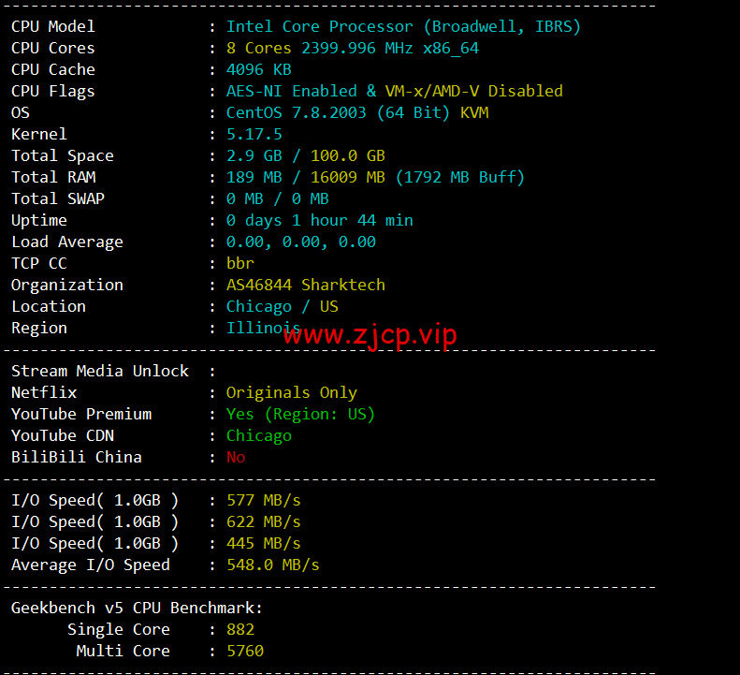Click the Total RAM 189 MB value

[254, 177]
